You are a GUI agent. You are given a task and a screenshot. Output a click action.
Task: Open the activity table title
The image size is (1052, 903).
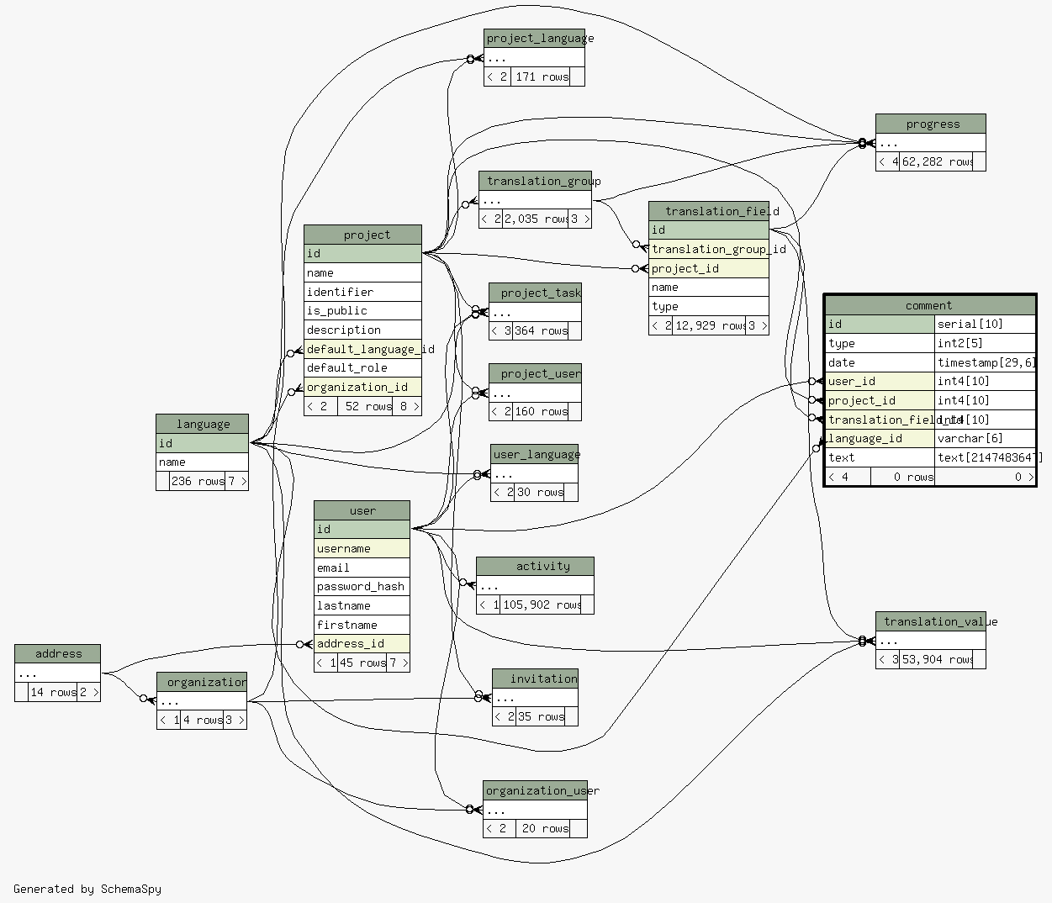pos(535,567)
